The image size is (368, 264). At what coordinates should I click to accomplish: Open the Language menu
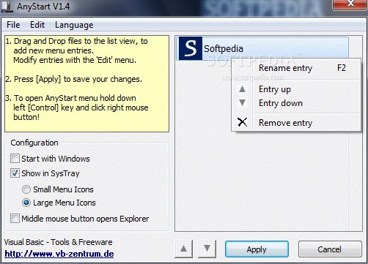74,25
